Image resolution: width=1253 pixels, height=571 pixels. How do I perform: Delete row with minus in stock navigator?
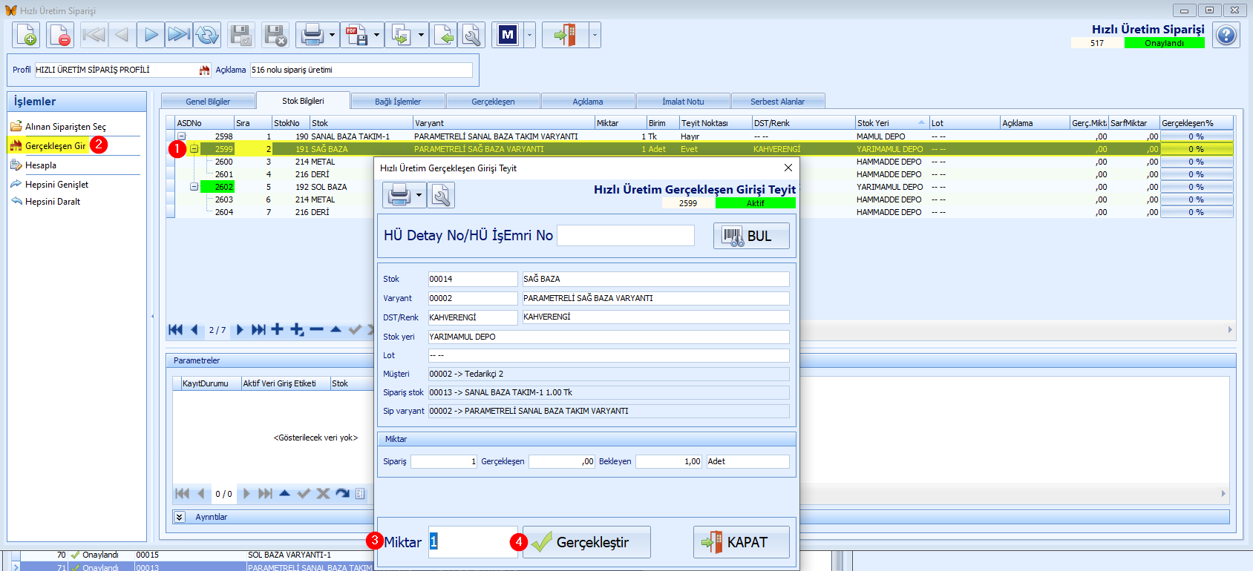pos(317,330)
